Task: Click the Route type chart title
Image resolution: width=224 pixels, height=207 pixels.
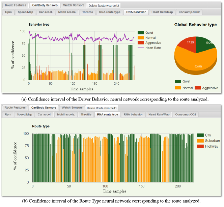Action: click(41, 126)
